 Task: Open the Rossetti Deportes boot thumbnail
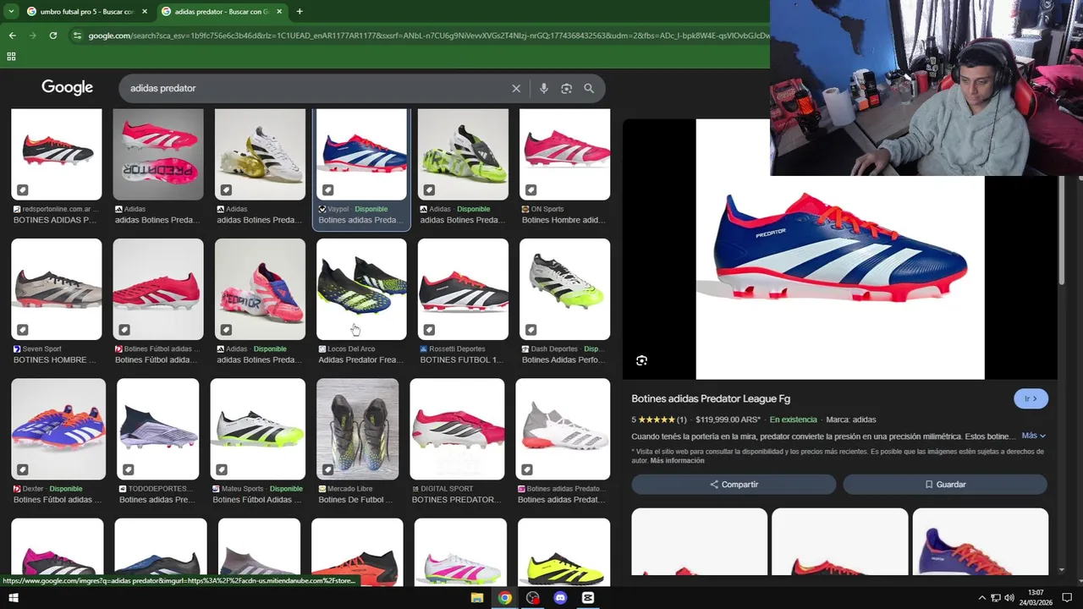pos(463,289)
